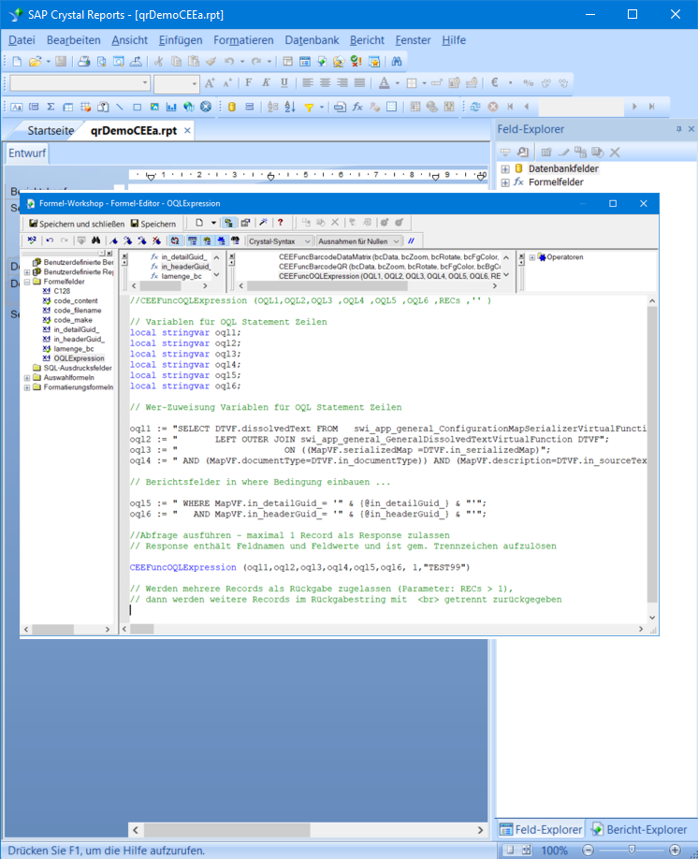Click zoom in plus button
Viewport: 698px width, 859px height.
click(x=675, y=851)
